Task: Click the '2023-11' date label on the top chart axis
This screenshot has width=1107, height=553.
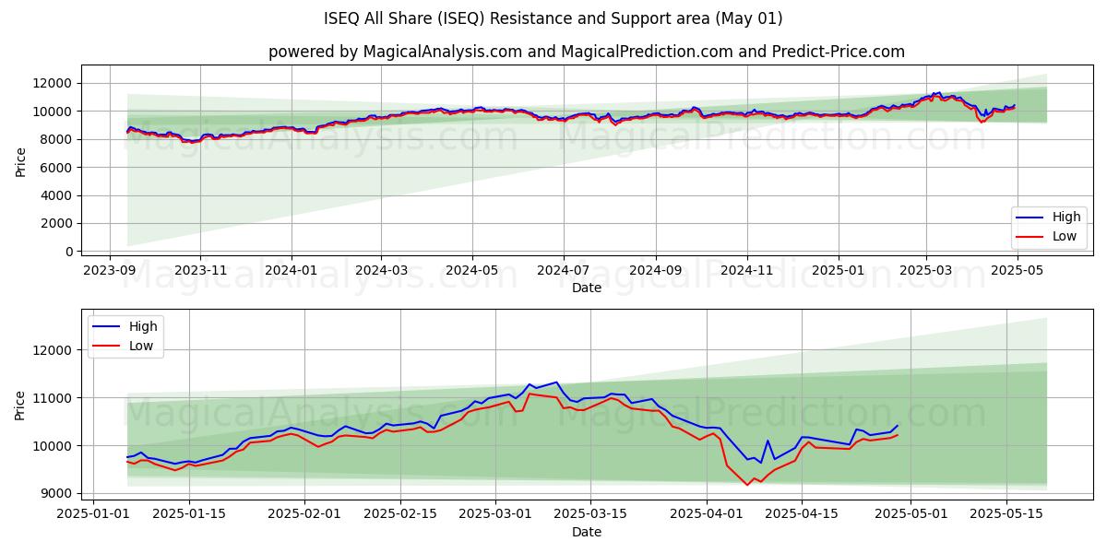Action: 200,269
